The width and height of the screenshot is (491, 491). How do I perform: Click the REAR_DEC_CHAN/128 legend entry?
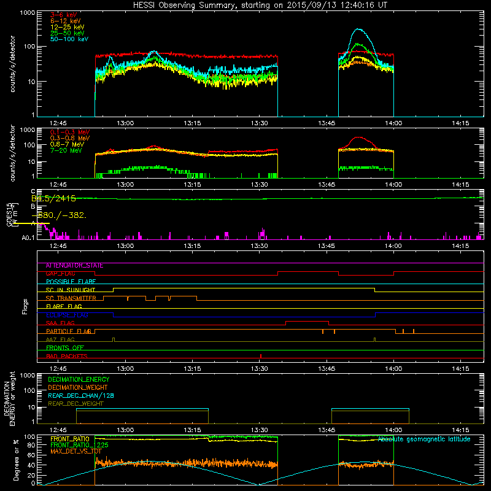81,396
